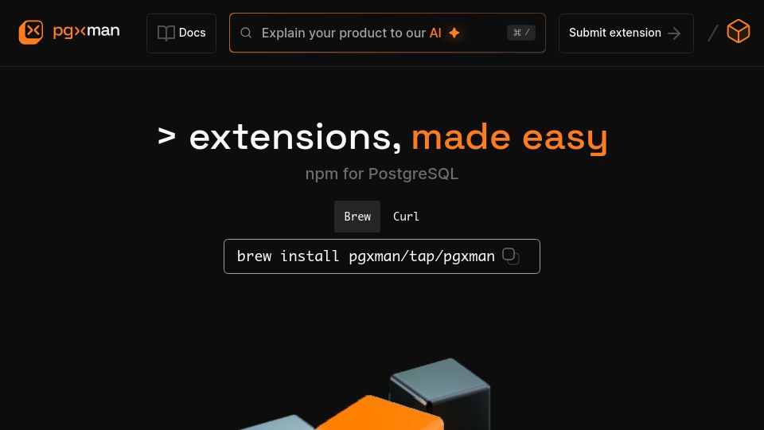Open the pgxman home wordmark link

coord(86,32)
